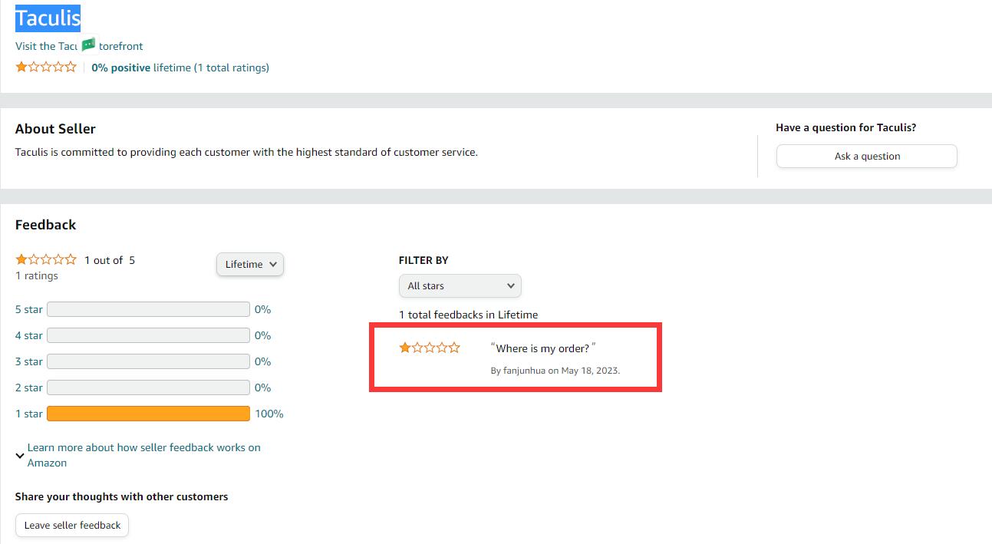Click Leave seller feedback button
The image size is (992, 544).
[72, 526]
